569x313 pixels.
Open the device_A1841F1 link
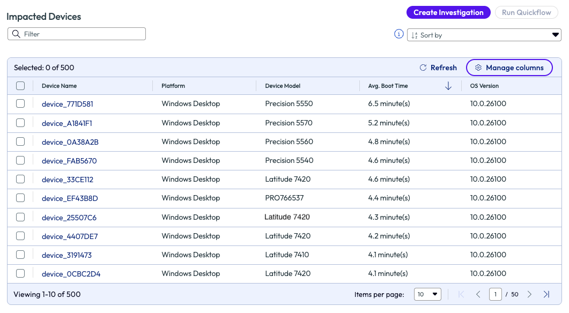coord(67,123)
